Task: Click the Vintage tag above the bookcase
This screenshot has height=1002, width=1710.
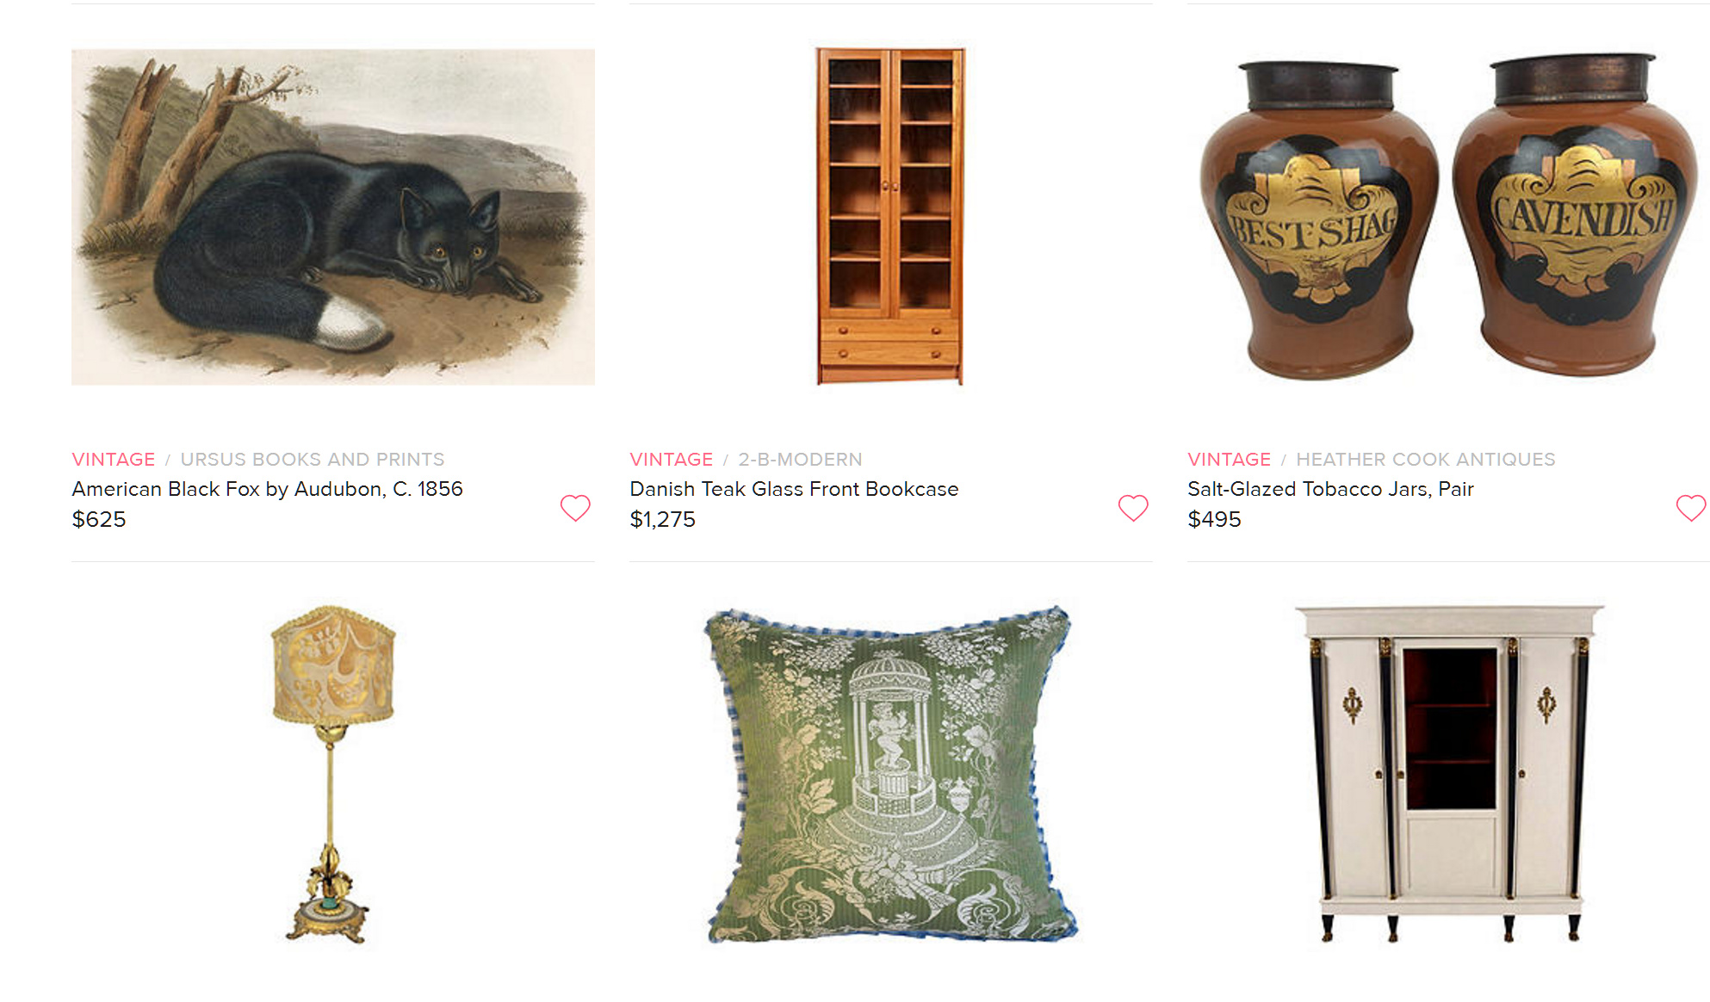Action: click(672, 460)
